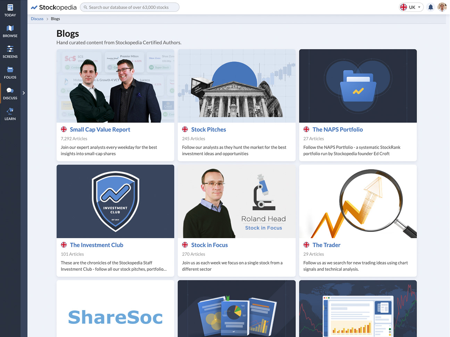This screenshot has height=337, width=450.
Task: Click The Investment Club description text
Action: point(114,266)
